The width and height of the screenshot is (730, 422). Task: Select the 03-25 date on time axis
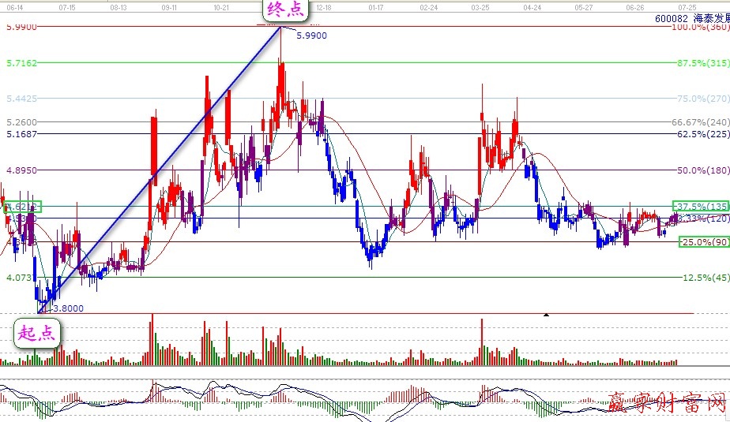(480, 6)
